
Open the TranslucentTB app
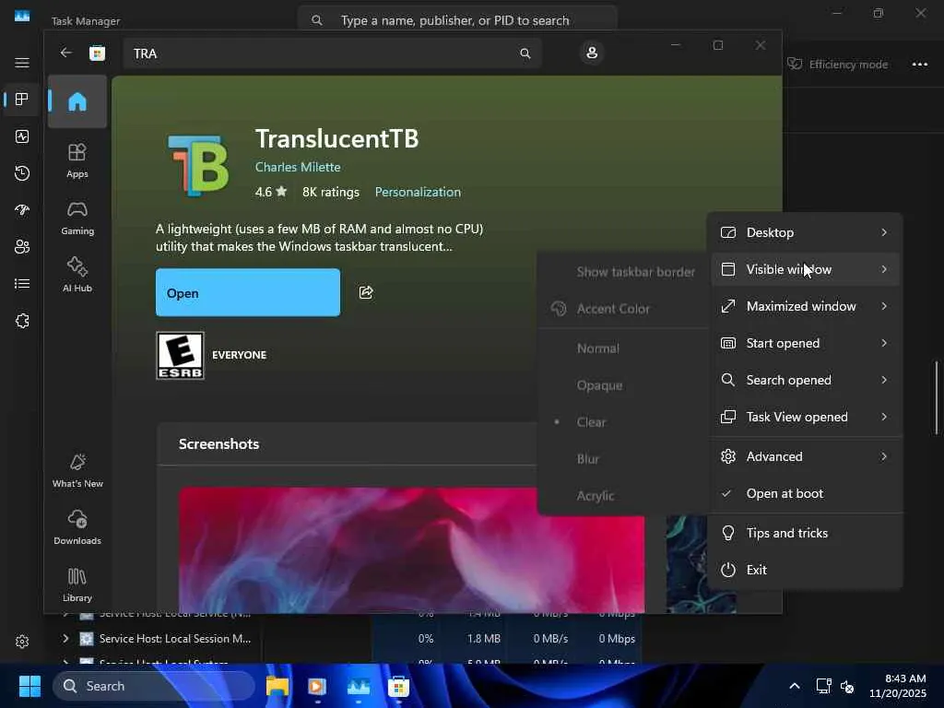(x=247, y=292)
